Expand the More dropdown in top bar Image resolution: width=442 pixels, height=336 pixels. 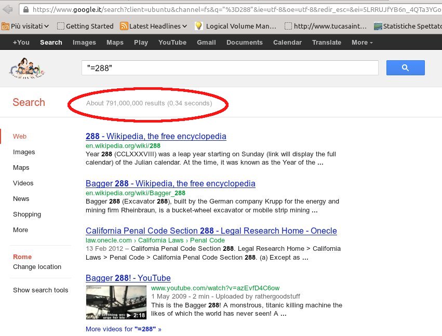point(362,43)
